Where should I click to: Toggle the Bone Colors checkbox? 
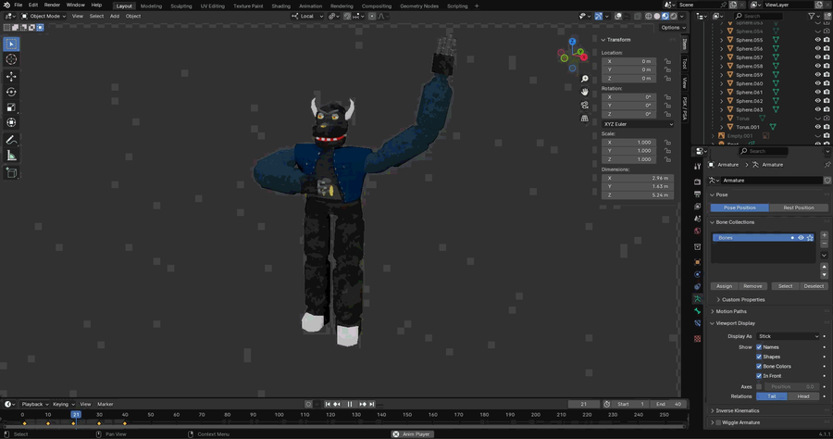click(759, 366)
